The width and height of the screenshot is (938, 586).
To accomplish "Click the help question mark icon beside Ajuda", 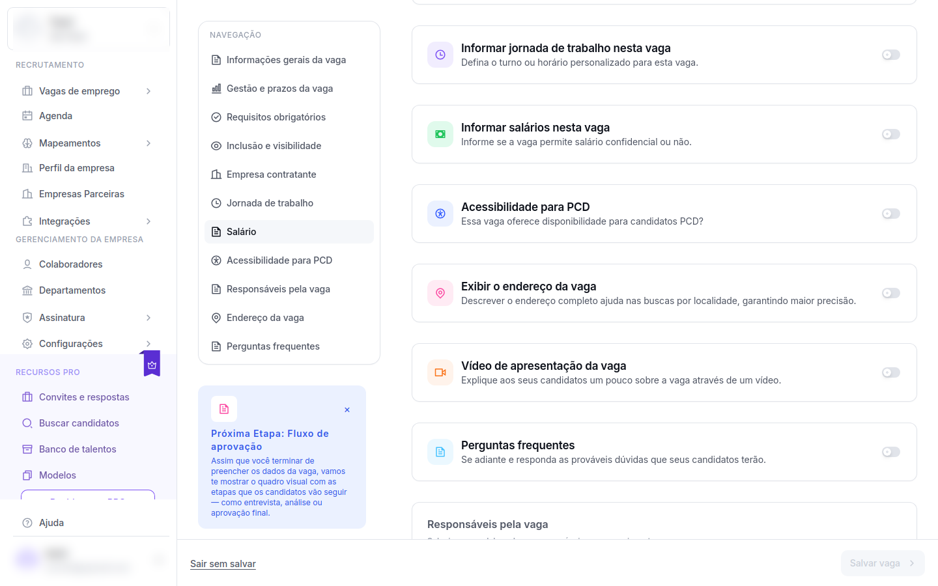I will (x=27, y=523).
